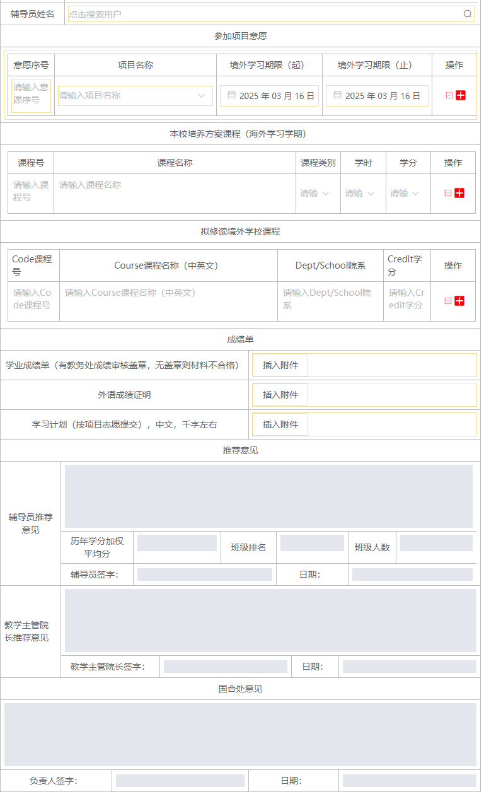Open the 项目名称 dropdown

(135, 96)
